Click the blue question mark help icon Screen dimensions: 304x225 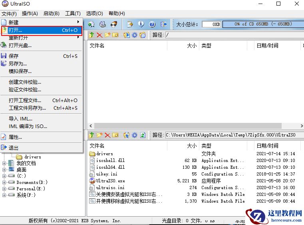tap(152, 24)
